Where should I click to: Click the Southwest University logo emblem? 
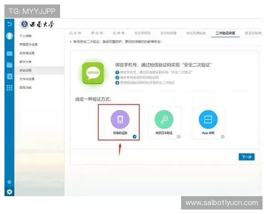point(24,24)
